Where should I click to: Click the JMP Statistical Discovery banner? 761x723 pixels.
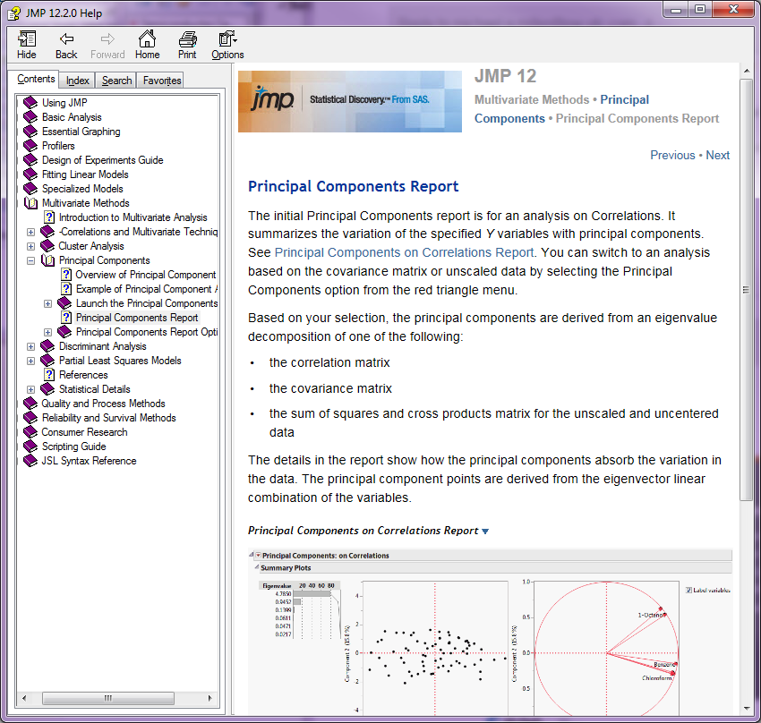(349, 101)
